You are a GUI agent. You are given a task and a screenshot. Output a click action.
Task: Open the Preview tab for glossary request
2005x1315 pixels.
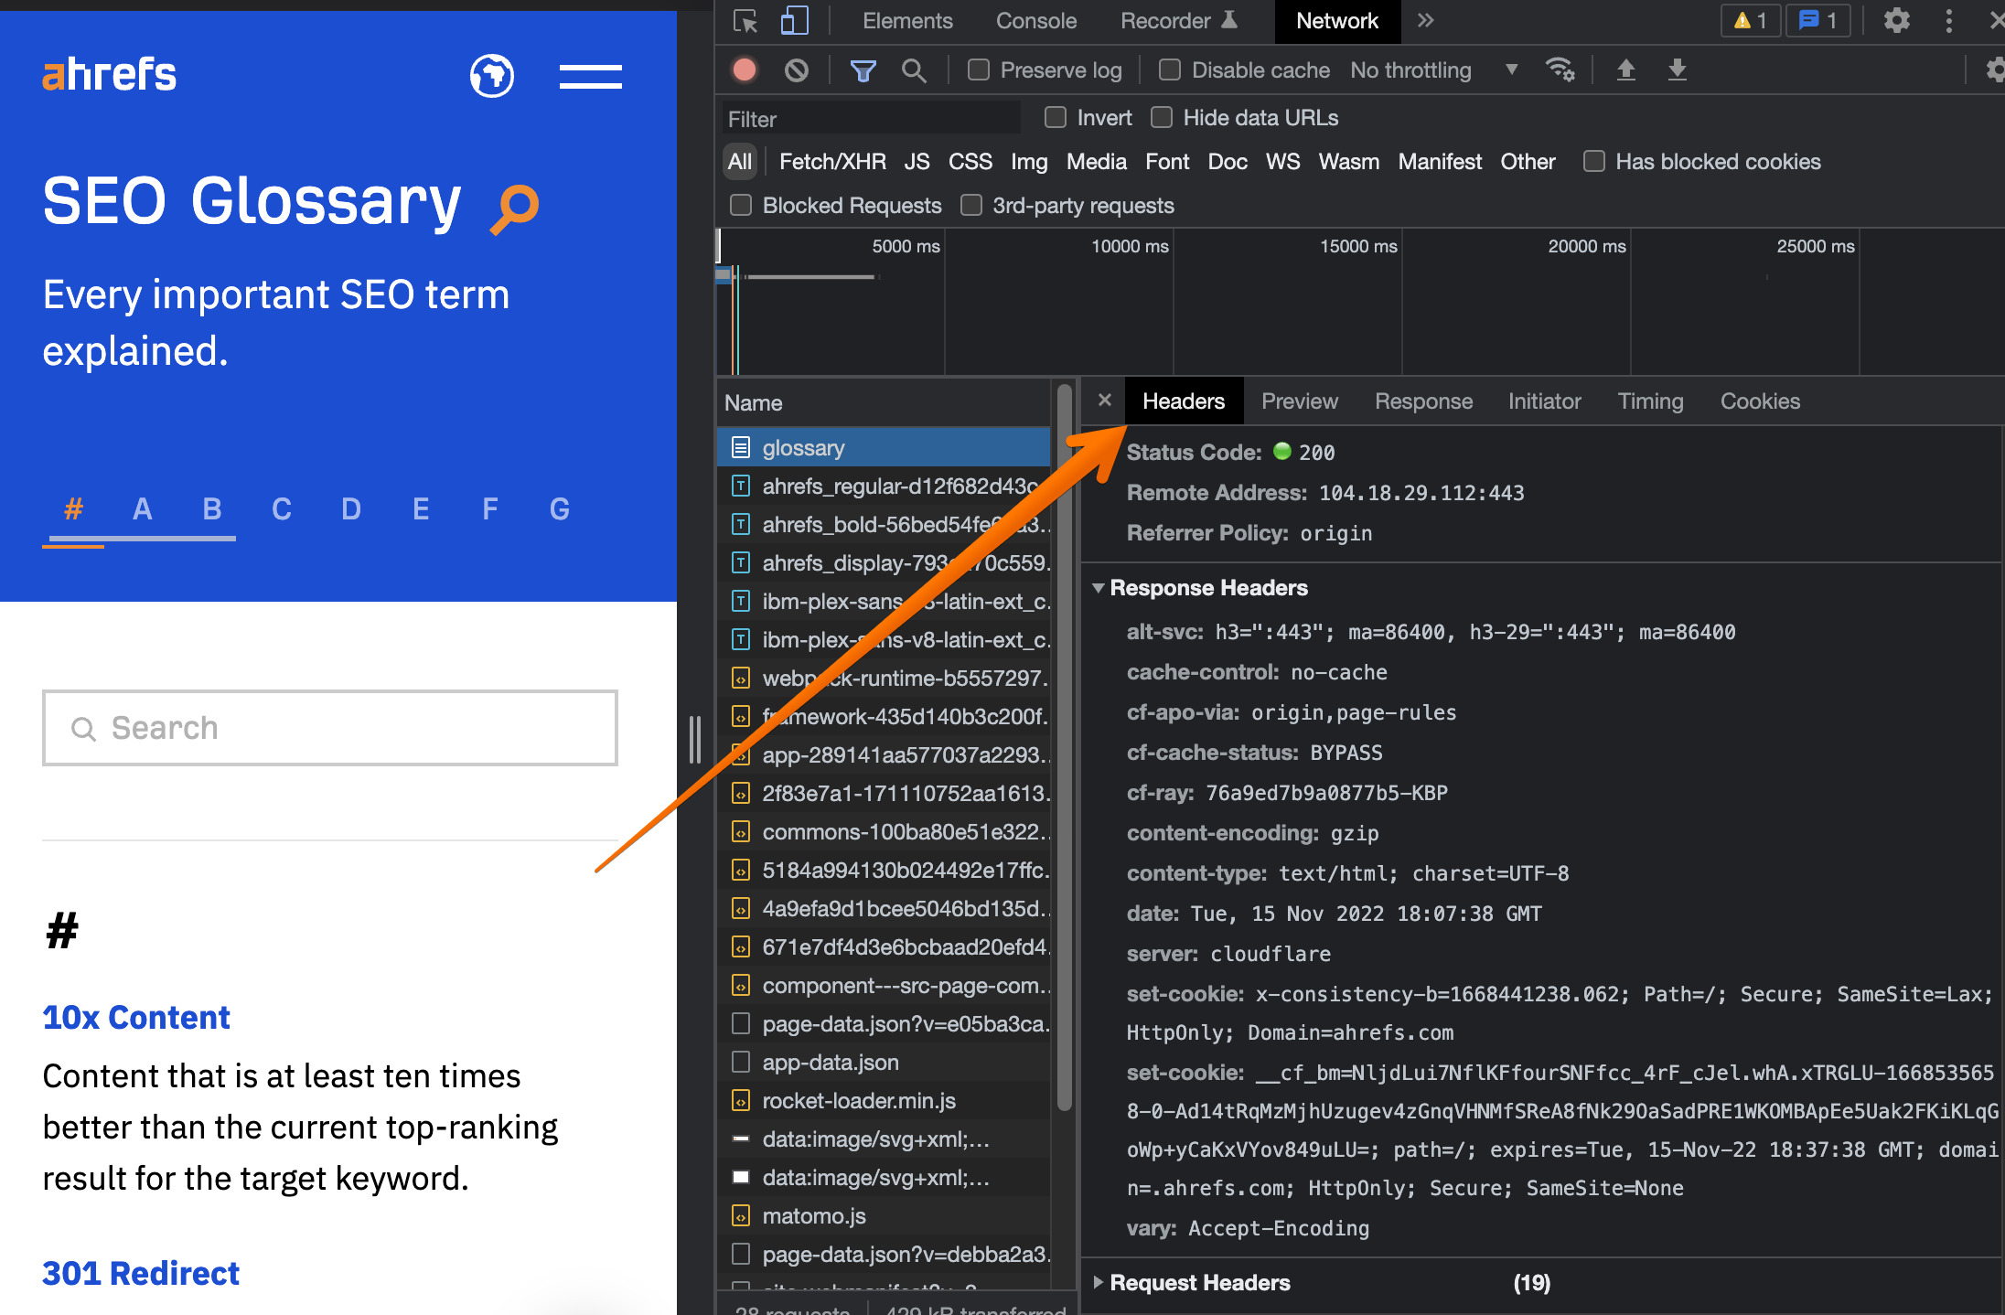(1299, 401)
